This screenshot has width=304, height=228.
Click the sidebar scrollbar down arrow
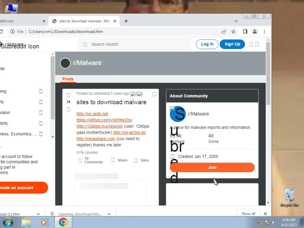click(x=53, y=137)
